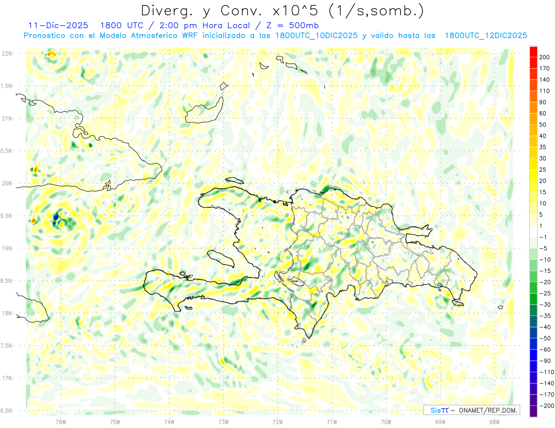
Task: Click longitude label 76W
Action: point(61,421)
